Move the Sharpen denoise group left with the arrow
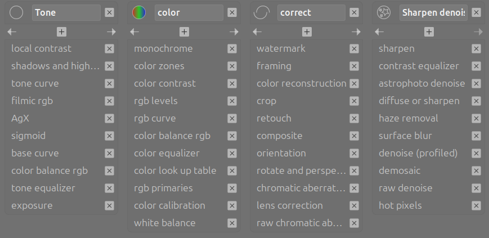The height and width of the screenshot is (238, 489). tap(380, 32)
